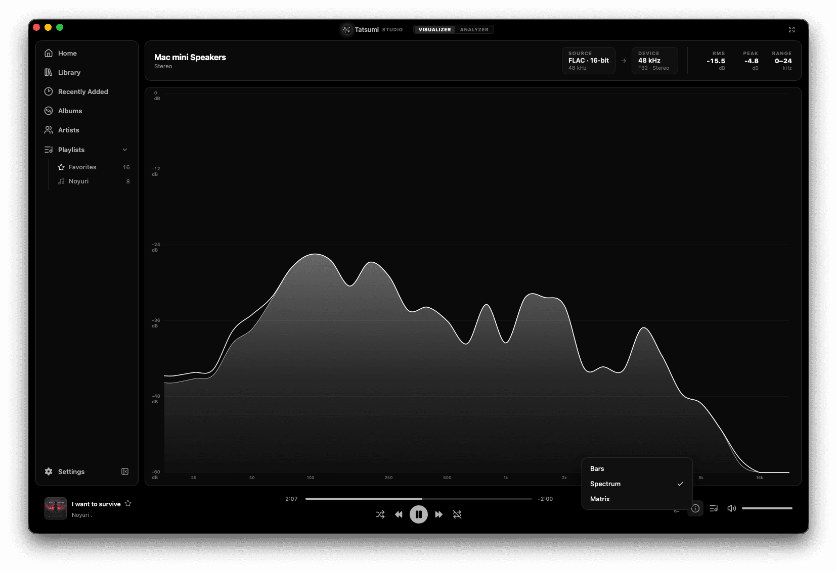
Task: Switch to the Analyzer tab
Action: tap(474, 30)
